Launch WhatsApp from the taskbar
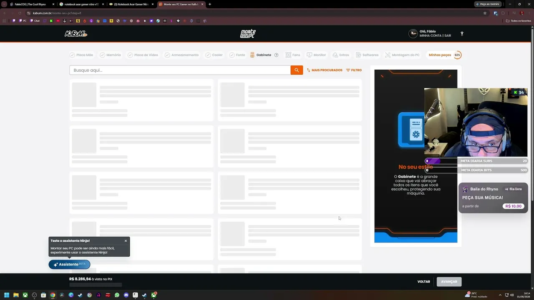 [x=117, y=295]
